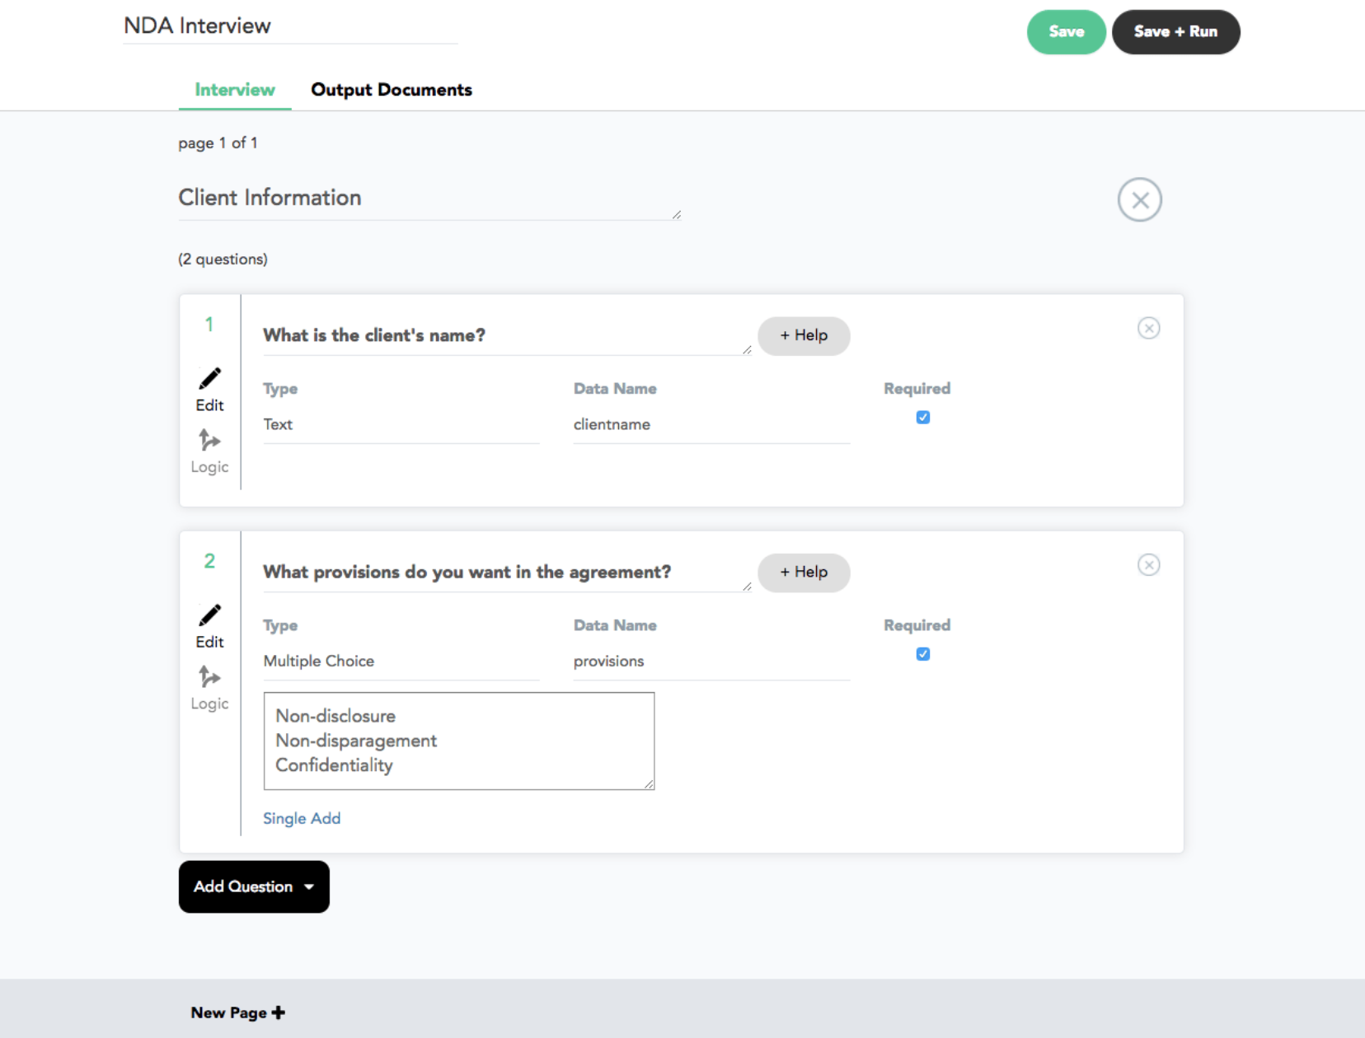The height and width of the screenshot is (1038, 1365).
Task: Click the Single Add link
Action: point(302,818)
